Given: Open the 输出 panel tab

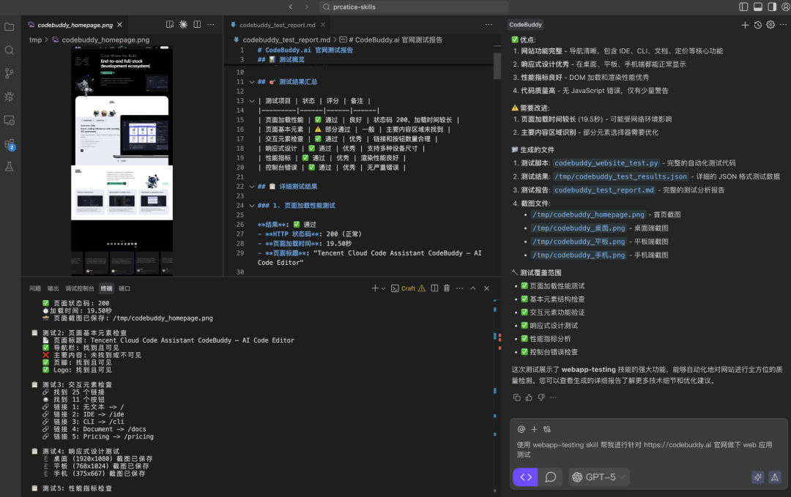Looking at the screenshot, I should tap(53, 288).
